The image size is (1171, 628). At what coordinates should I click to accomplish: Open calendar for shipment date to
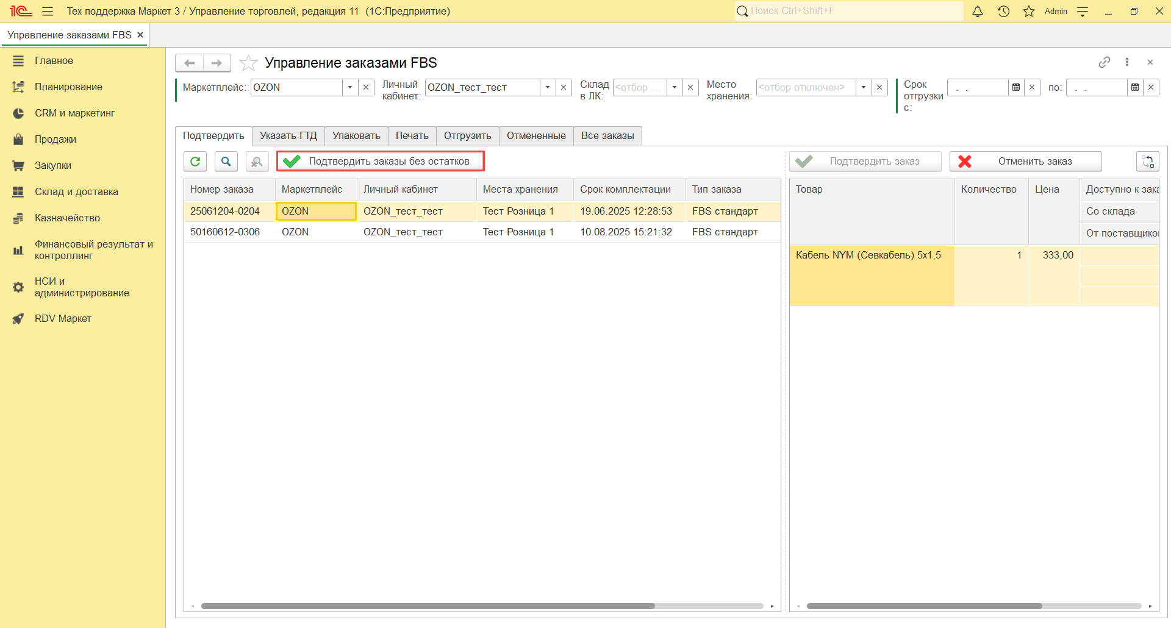click(x=1135, y=87)
